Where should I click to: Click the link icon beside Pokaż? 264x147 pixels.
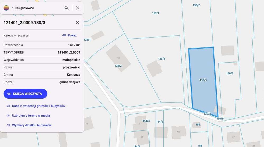(x=64, y=35)
